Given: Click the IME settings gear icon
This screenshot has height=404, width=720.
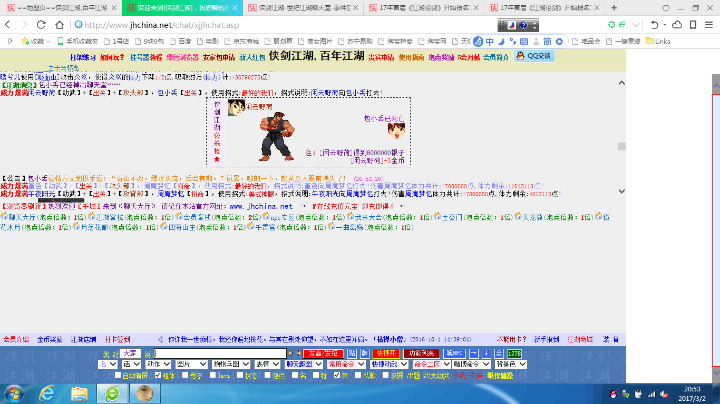Looking at the screenshot, I should click(559, 41).
